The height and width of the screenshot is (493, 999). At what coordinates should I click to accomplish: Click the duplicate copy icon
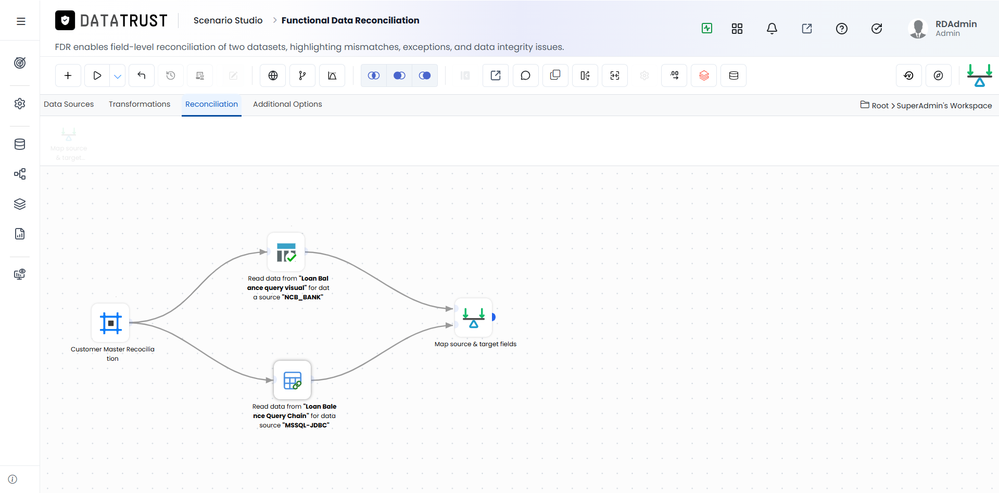click(x=555, y=75)
